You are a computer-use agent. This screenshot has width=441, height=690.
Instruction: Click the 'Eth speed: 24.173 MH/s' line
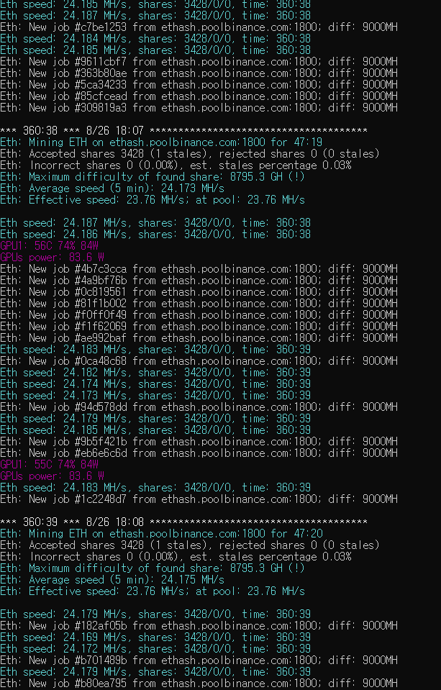coord(155,395)
